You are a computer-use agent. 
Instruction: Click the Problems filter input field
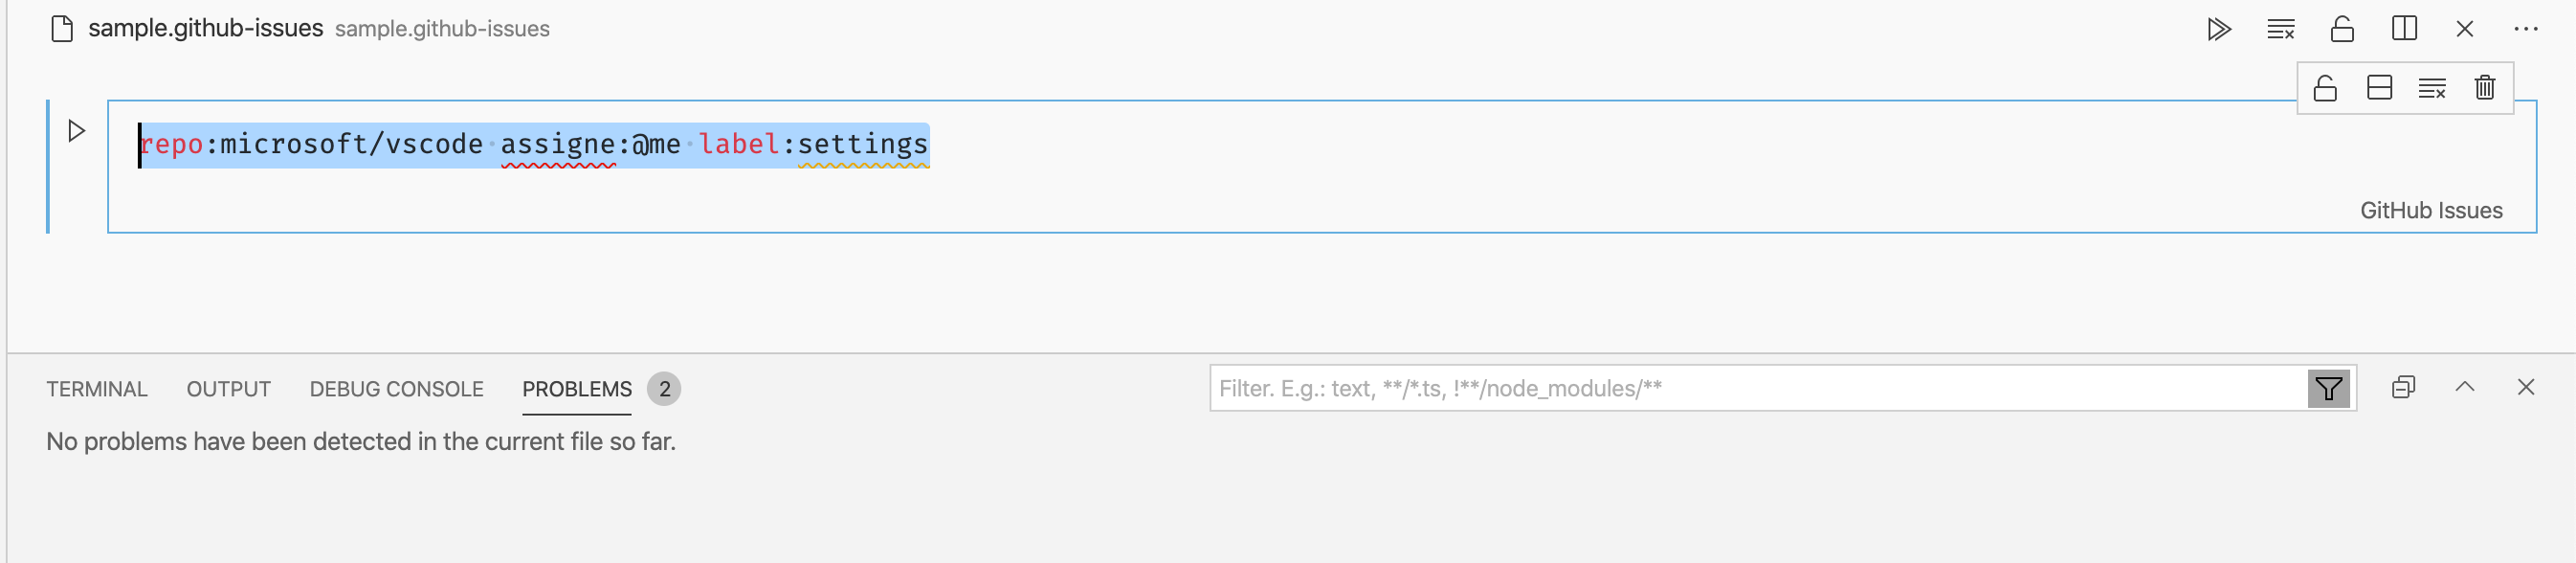[x=1700, y=388]
